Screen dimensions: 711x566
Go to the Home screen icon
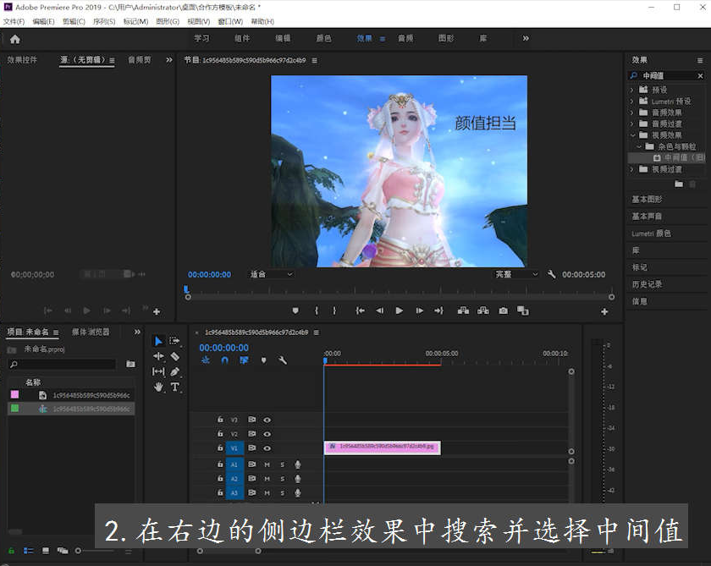[x=15, y=40]
